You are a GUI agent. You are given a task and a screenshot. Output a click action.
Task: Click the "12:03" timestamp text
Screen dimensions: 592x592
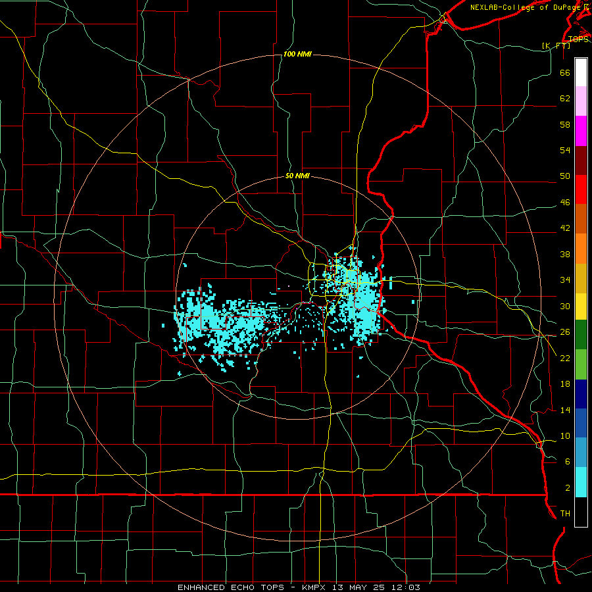point(406,587)
